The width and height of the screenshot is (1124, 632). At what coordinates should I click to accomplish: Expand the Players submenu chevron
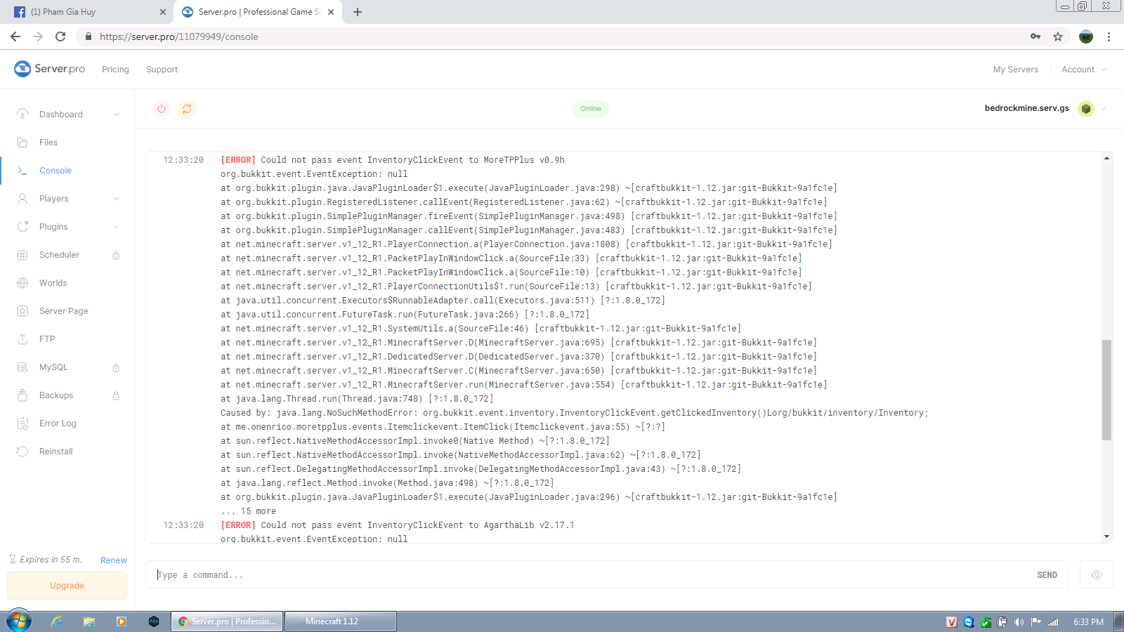click(x=117, y=199)
